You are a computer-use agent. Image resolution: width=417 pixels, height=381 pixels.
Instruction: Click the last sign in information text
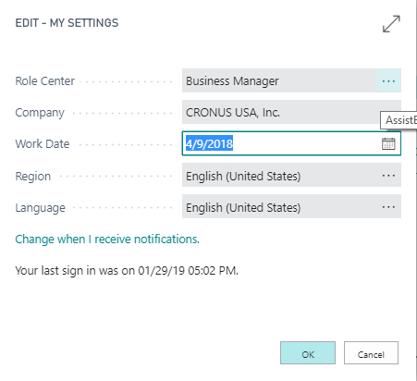127,271
